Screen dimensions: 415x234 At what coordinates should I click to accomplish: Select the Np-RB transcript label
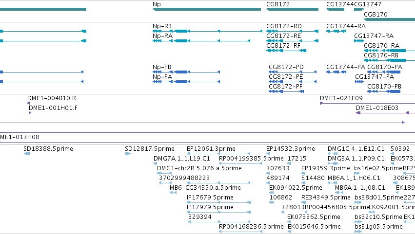click(x=162, y=26)
